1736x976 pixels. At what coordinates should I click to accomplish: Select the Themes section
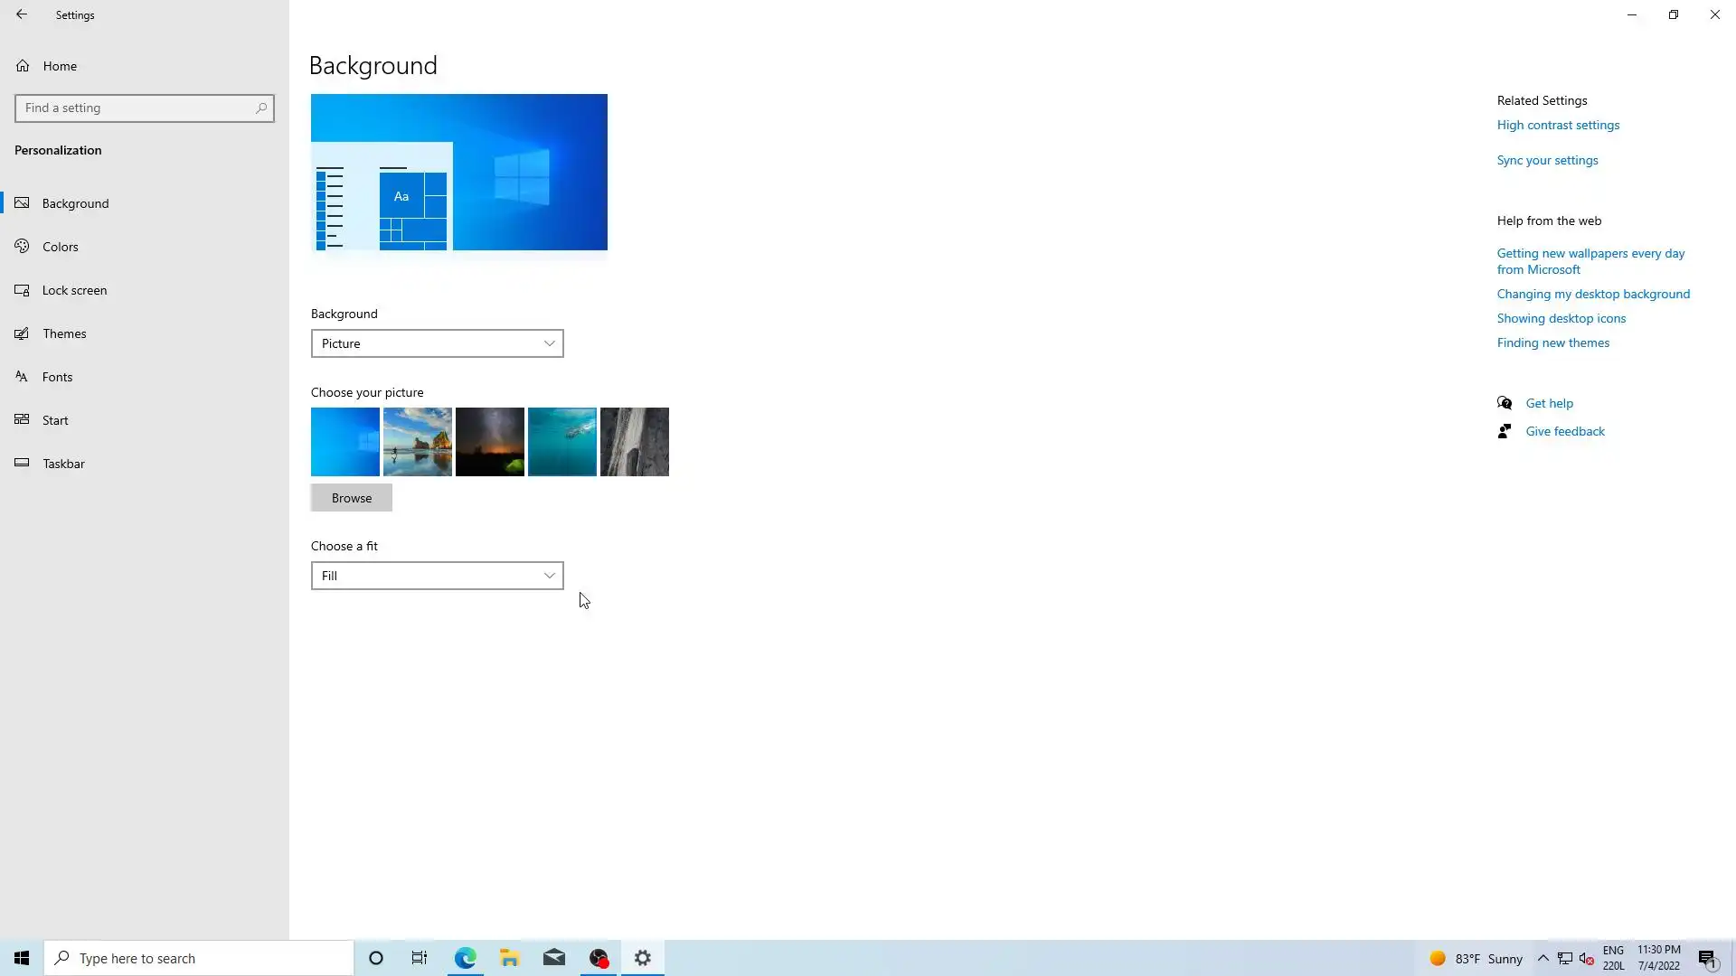click(64, 333)
